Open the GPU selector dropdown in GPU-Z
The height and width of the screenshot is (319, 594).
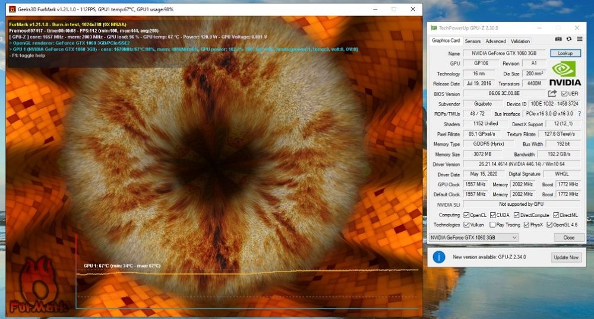[x=473, y=237]
